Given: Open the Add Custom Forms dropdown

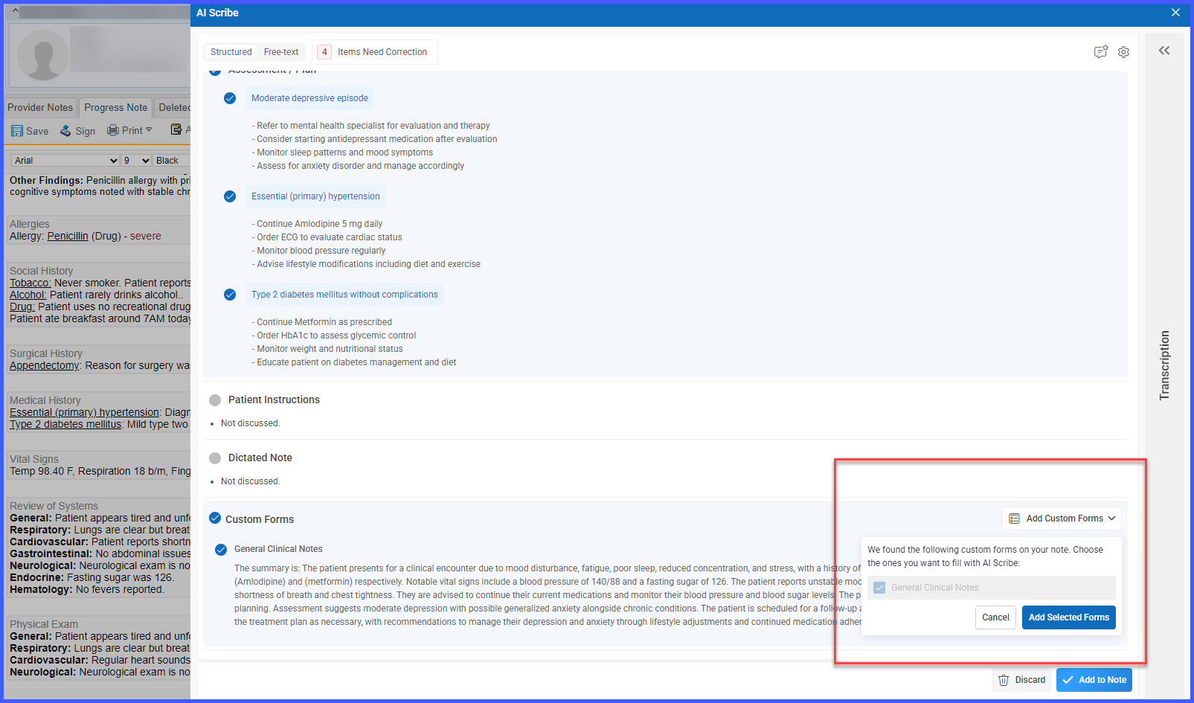Looking at the screenshot, I should pos(1062,519).
